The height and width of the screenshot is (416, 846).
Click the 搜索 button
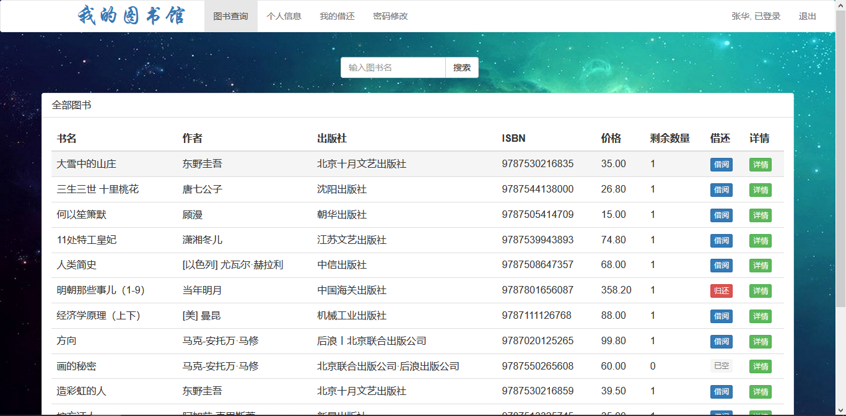462,67
